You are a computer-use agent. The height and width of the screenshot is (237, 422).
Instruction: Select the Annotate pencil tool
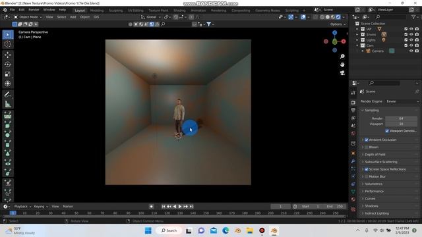point(7,95)
